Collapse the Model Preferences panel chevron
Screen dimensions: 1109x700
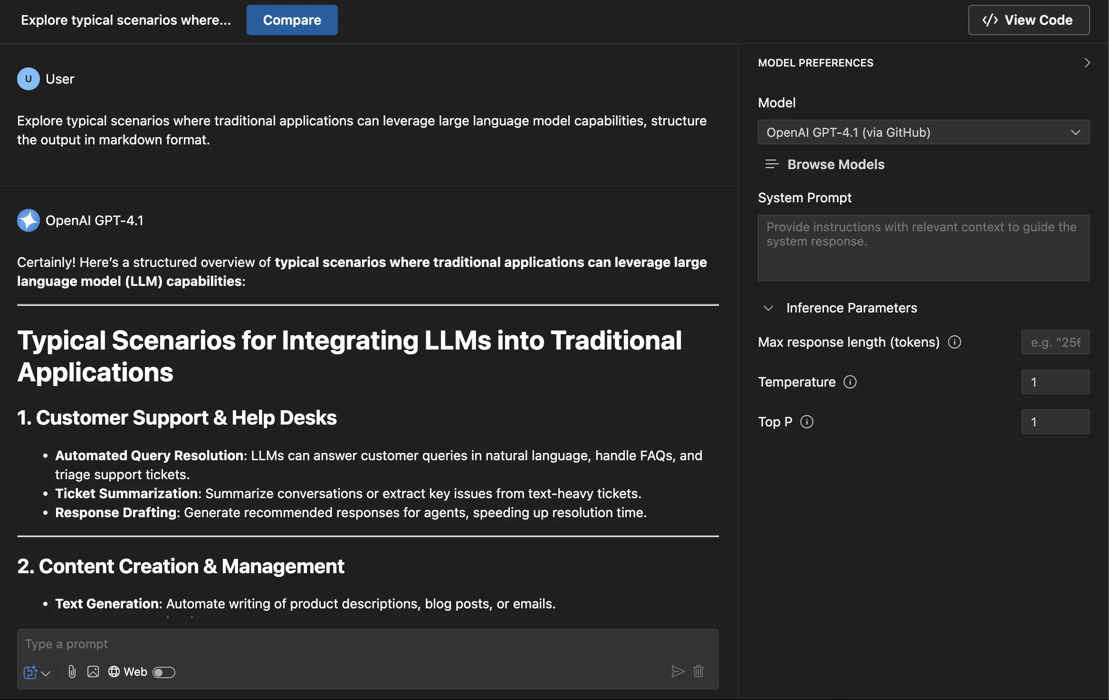click(x=1087, y=63)
